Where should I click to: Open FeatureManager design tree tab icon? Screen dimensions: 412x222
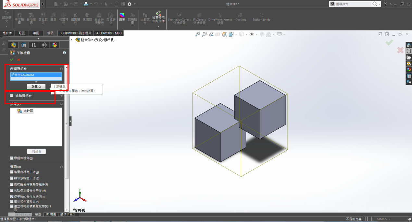(14, 45)
